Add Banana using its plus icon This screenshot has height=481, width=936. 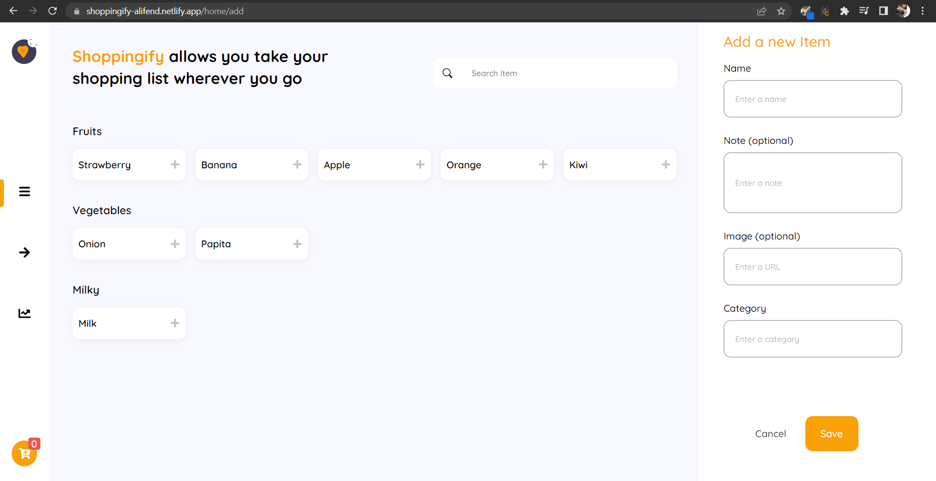(297, 165)
